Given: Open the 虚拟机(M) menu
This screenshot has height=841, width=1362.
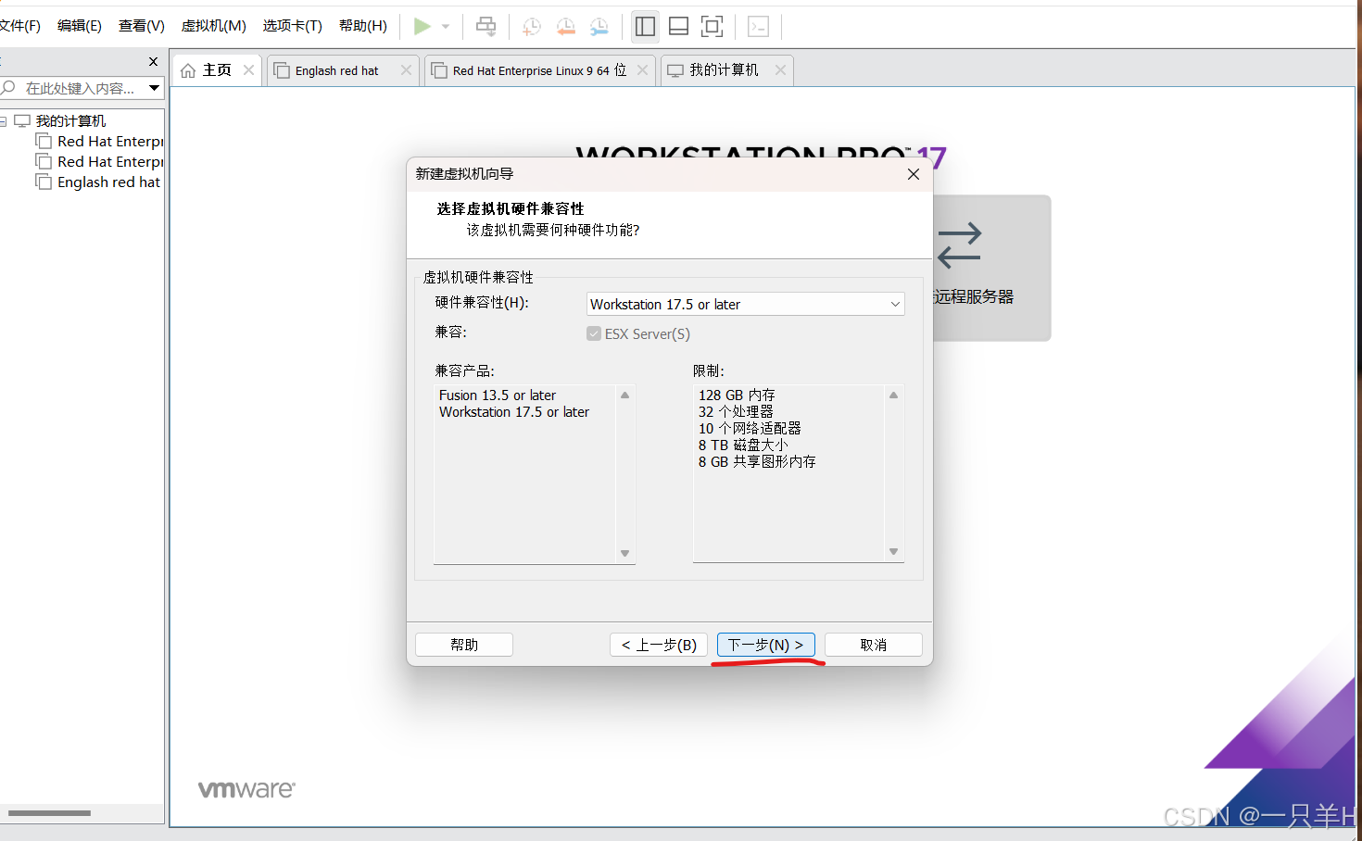Looking at the screenshot, I should click(213, 26).
